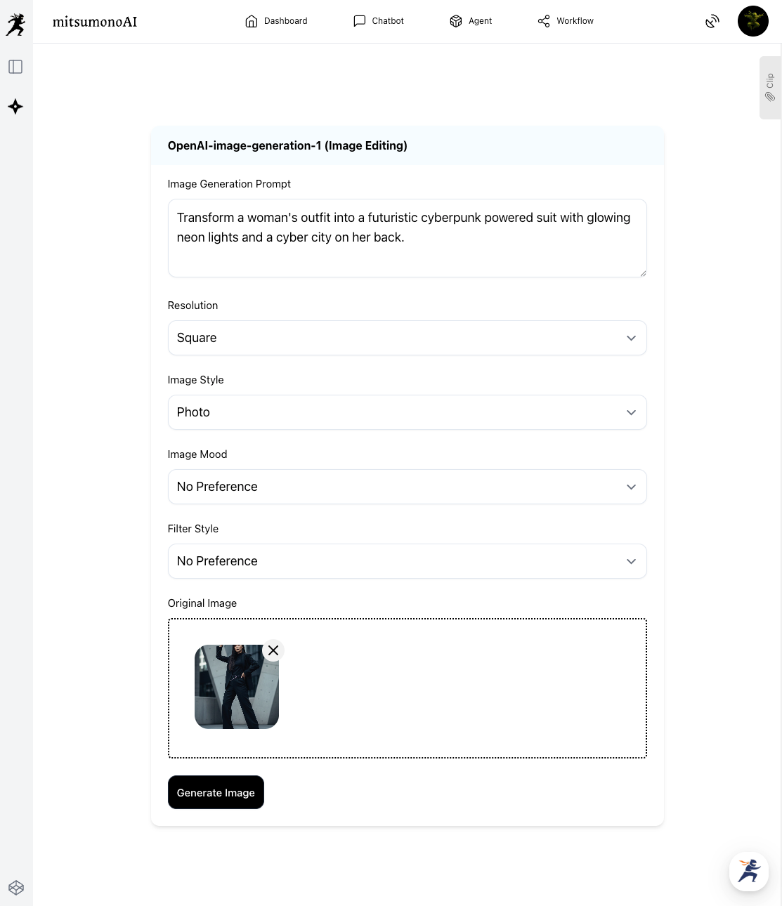Open the Clip side panel tab
This screenshot has width=782, height=906.
pyautogui.click(x=770, y=88)
